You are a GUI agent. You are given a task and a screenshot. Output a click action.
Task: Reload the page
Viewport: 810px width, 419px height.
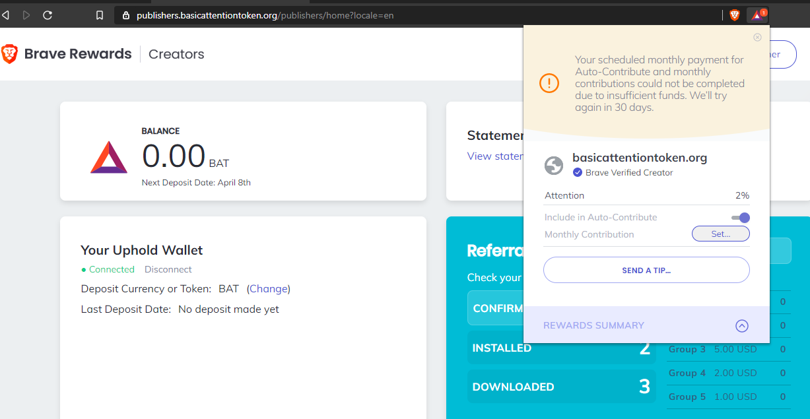click(48, 15)
